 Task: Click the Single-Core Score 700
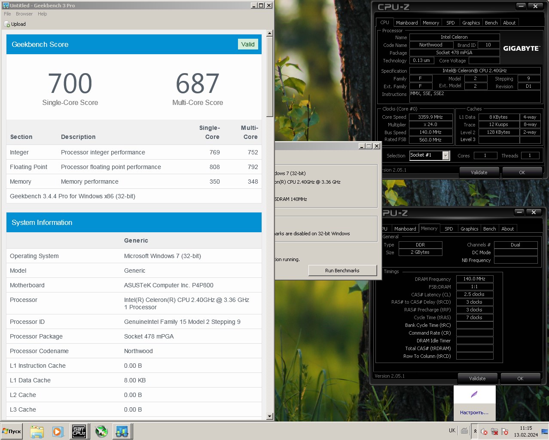[70, 83]
